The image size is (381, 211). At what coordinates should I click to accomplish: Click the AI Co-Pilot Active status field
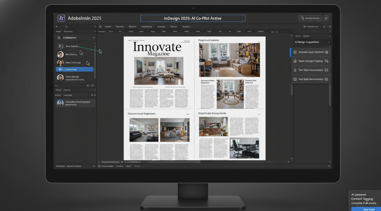(193, 18)
